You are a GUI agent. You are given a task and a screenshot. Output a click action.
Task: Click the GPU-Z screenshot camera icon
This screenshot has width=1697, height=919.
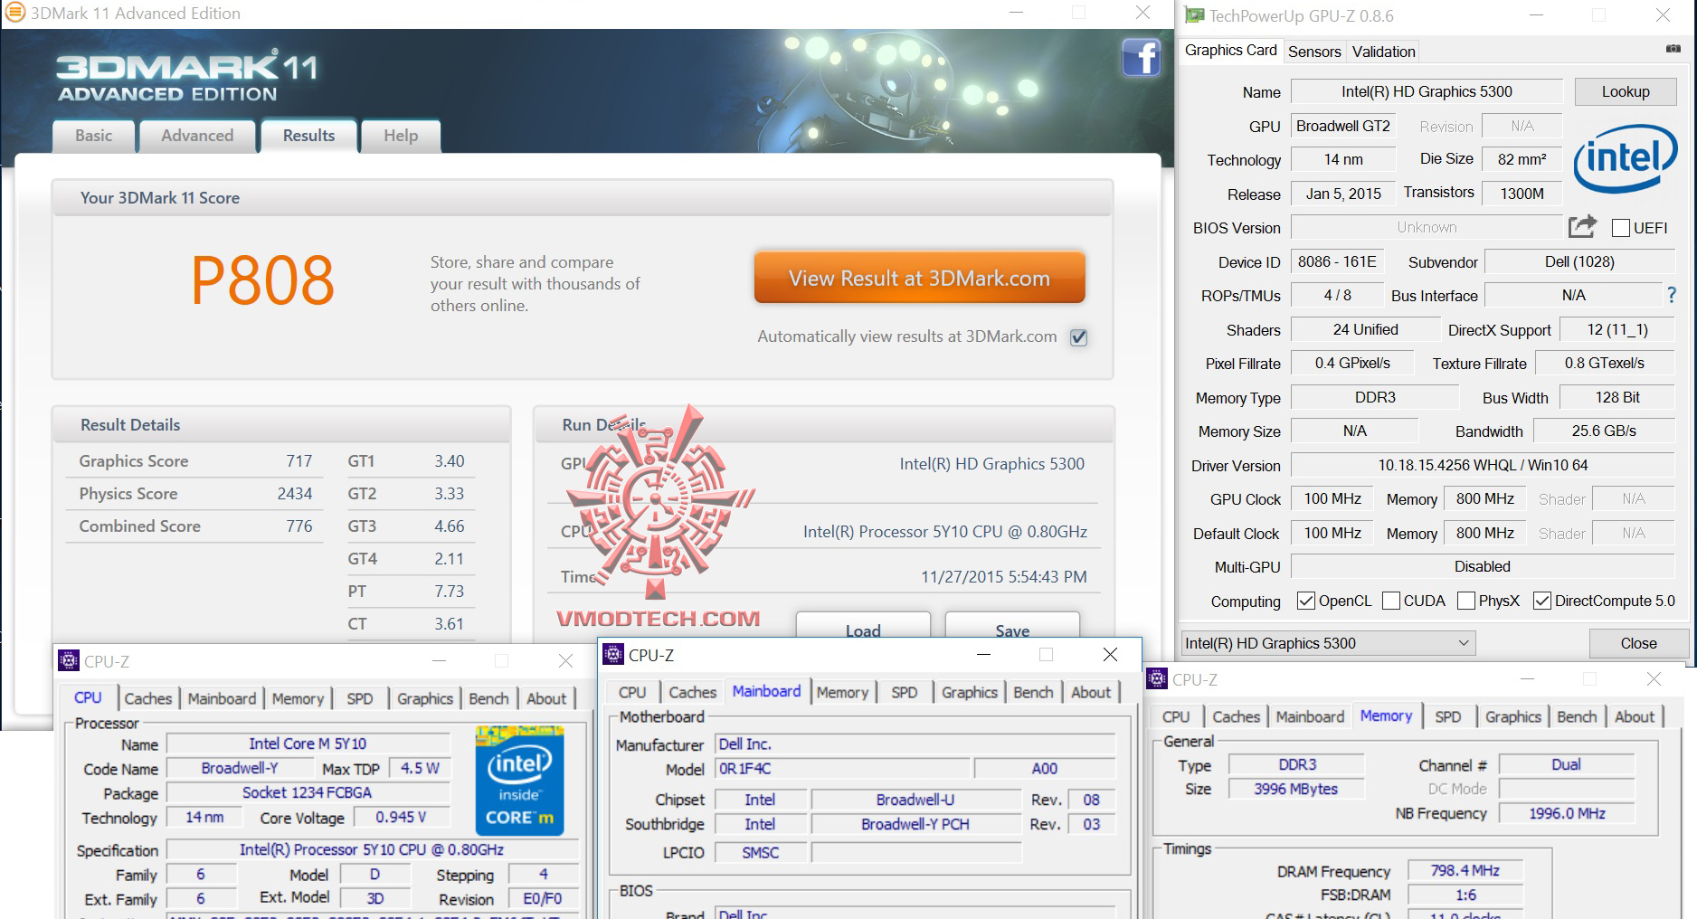(1673, 49)
